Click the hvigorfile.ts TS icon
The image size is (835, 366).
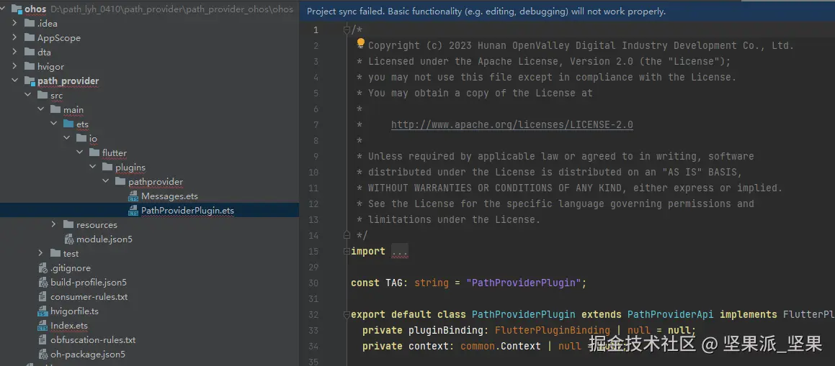click(x=43, y=311)
